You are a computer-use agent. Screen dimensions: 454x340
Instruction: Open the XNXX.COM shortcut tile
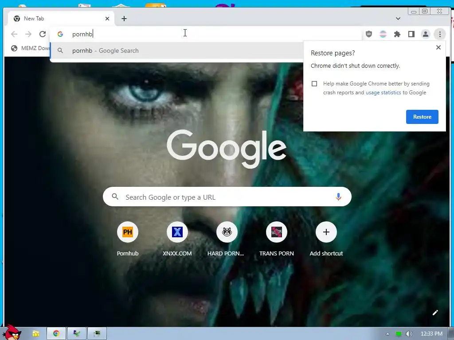[177, 239]
